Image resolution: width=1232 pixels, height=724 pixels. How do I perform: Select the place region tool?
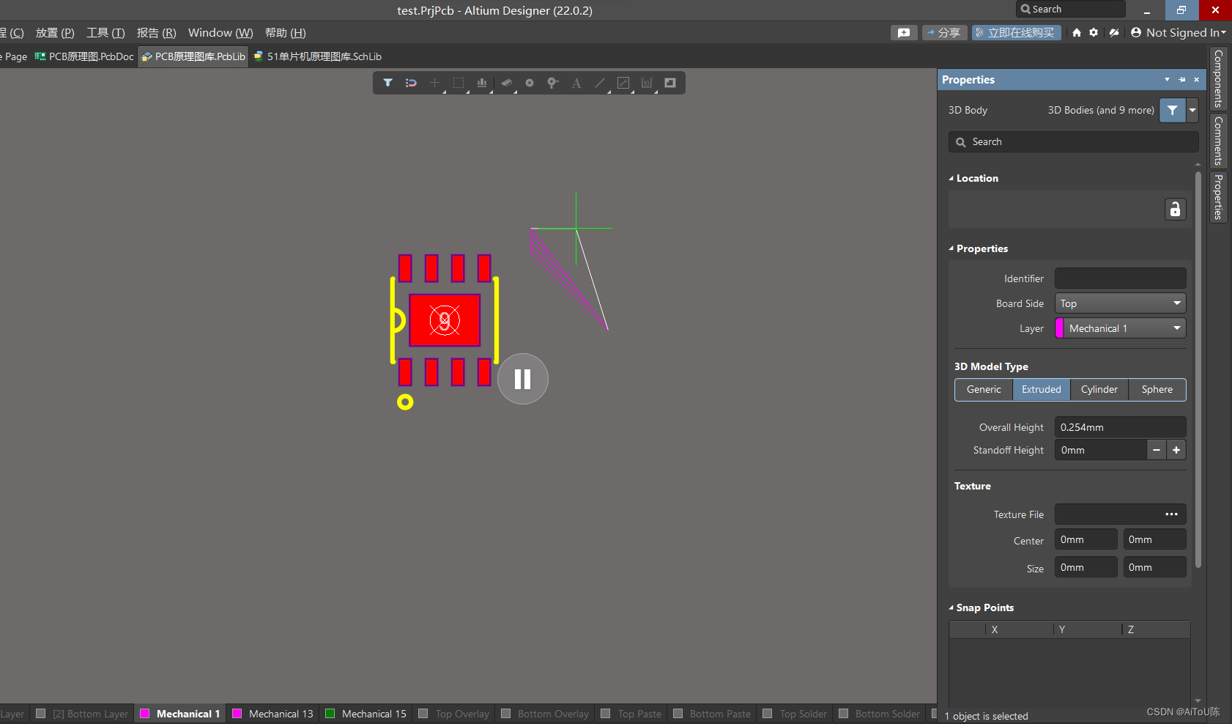click(670, 83)
